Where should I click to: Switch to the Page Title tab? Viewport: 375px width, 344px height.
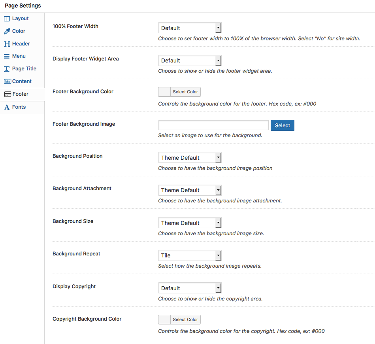coord(24,69)
